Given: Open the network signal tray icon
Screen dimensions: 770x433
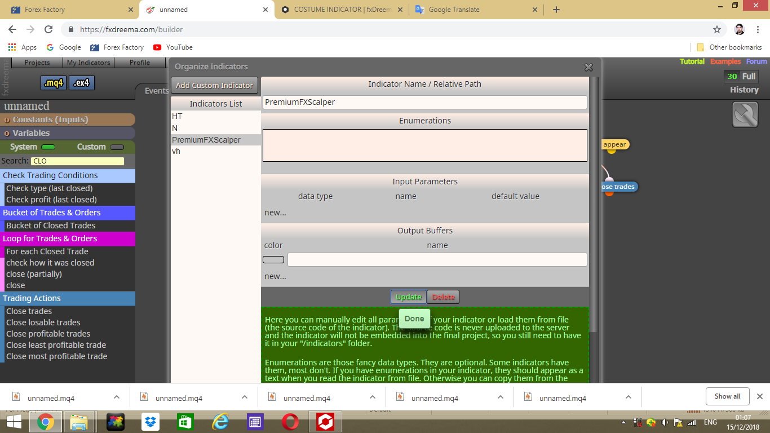Looking at the screenshot, I should pyautogui.click(x=691, y=422).
